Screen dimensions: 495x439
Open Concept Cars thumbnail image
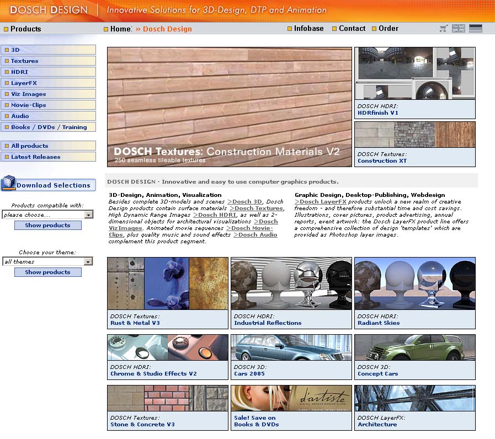pos(415,348)
